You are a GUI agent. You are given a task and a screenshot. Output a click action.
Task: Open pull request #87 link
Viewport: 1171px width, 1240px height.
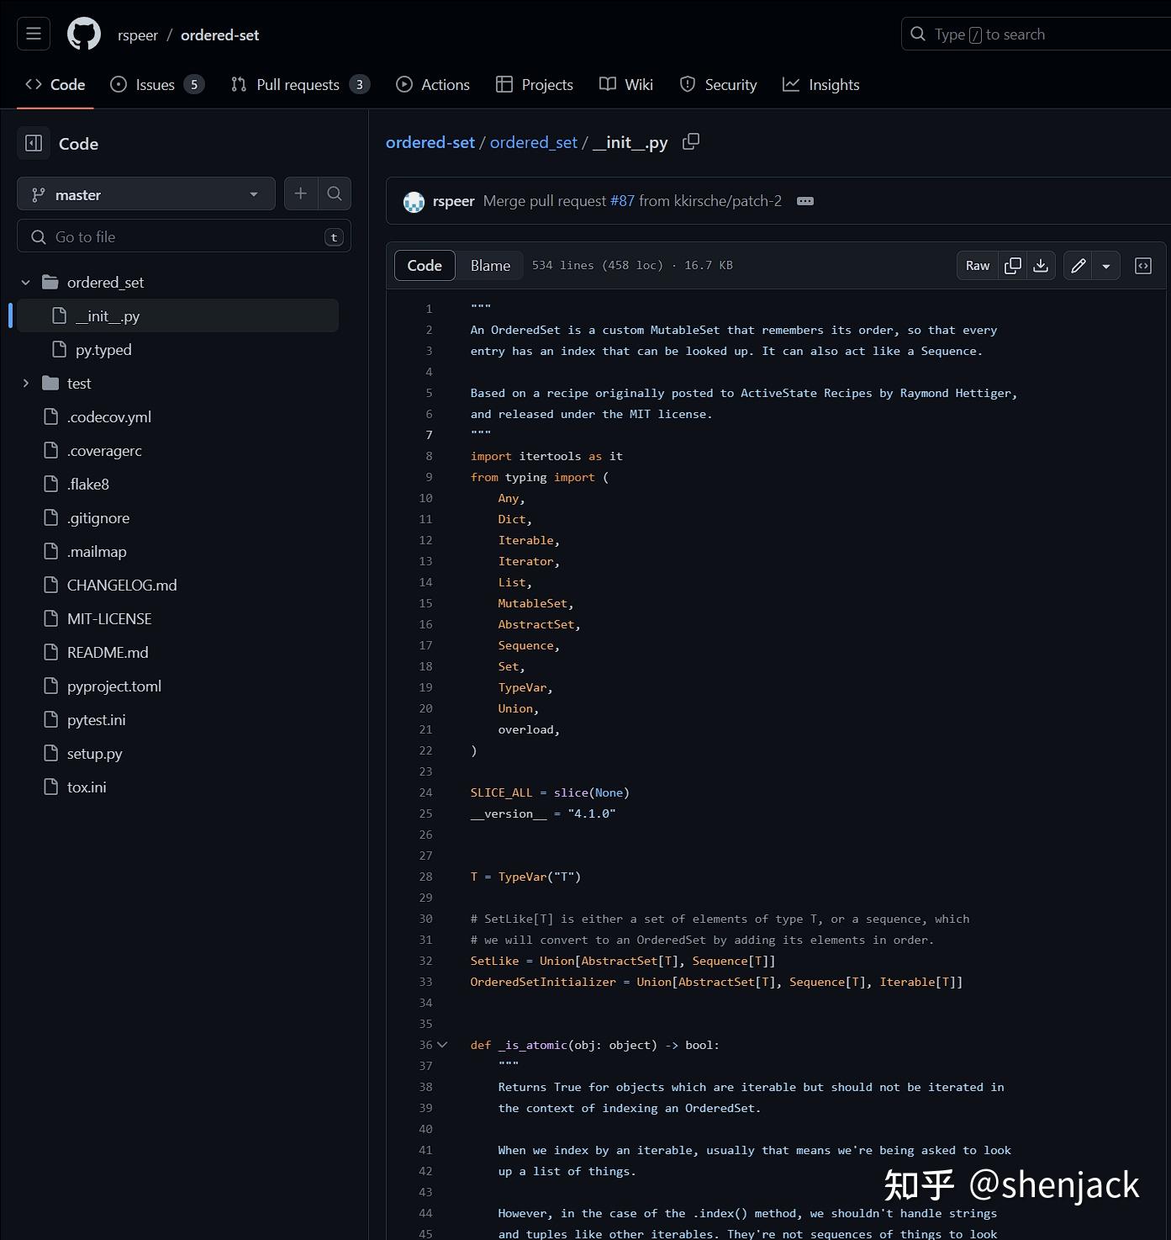tap(622, 201)
